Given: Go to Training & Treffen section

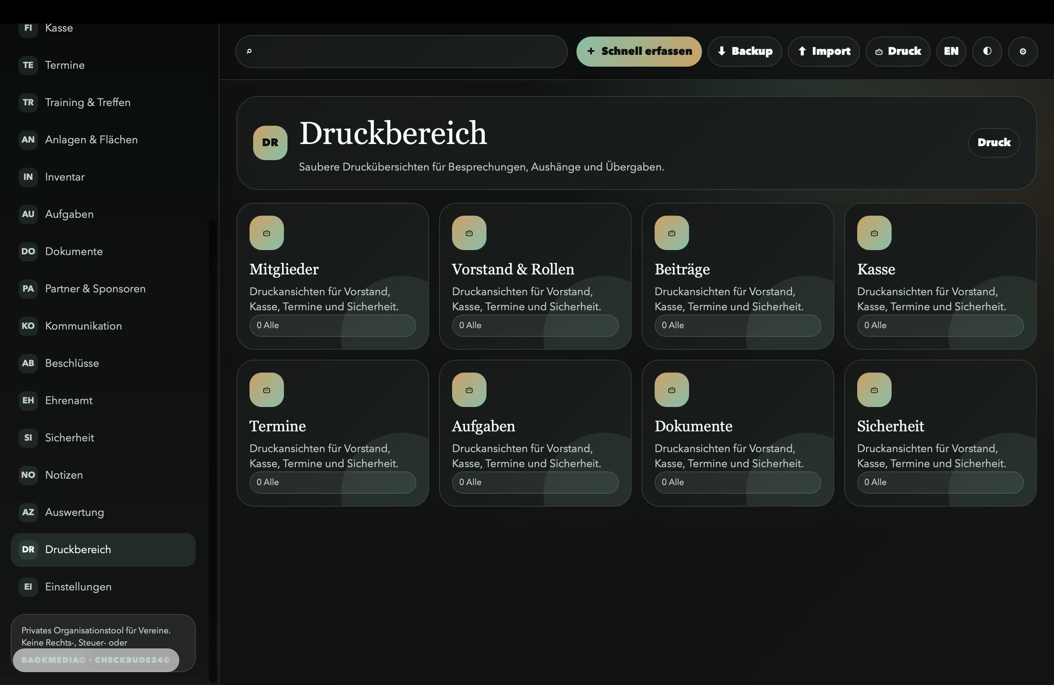Looking at the screenshot, I should point(103,102).
